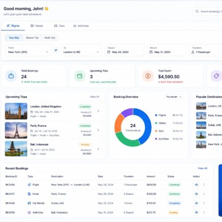Open more options for booking BK2457
Image resolution: width=222 pixels, height=222 pixels.
click(204, 194)
